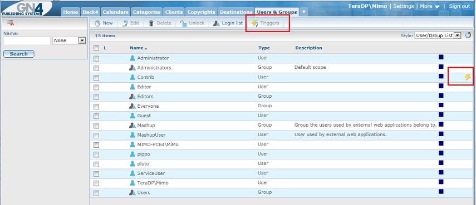Click the ServiceUser name
The image size is (476, 205).
150,173
